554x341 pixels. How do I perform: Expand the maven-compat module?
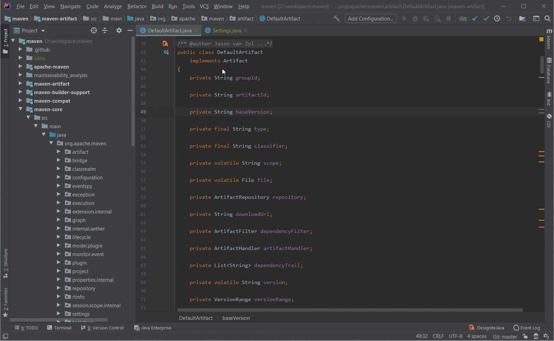[20, 101]
